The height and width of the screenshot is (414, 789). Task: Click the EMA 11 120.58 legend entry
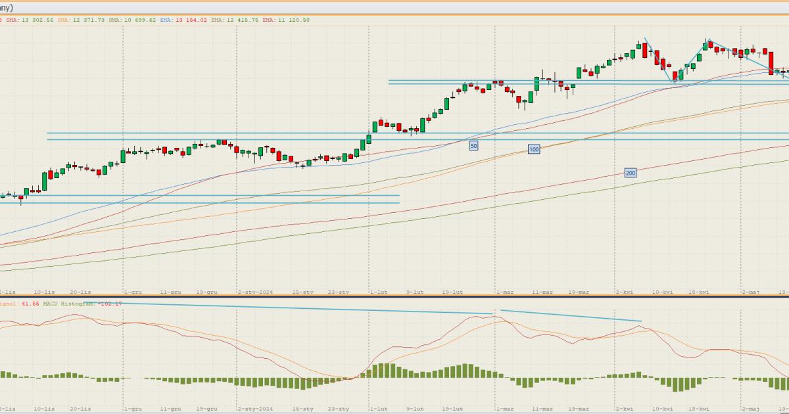[287, 20]
